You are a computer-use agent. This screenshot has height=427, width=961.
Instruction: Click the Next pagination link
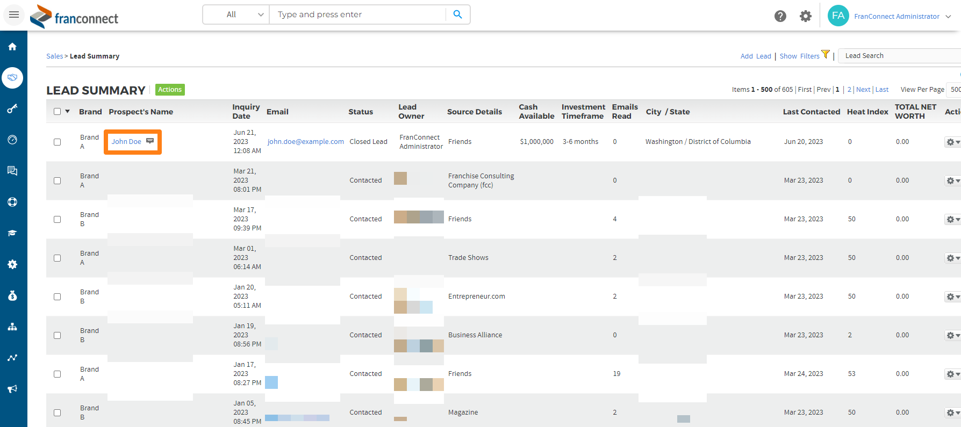point(863,90)
